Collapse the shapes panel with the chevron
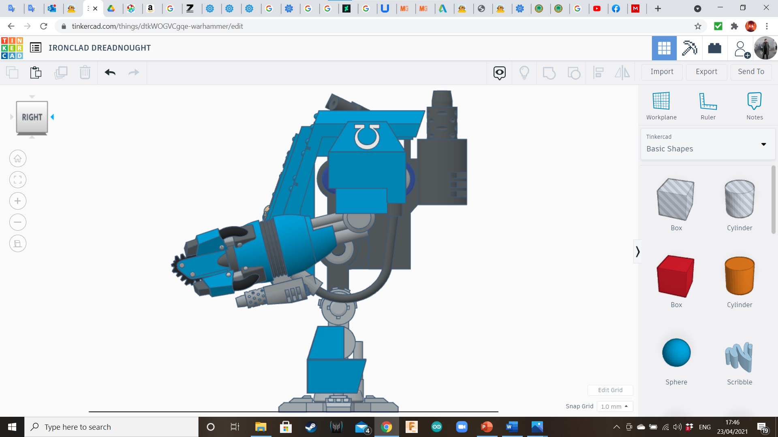Image resolution: width=778 pixels, height=437 pixels. (637, 251)
